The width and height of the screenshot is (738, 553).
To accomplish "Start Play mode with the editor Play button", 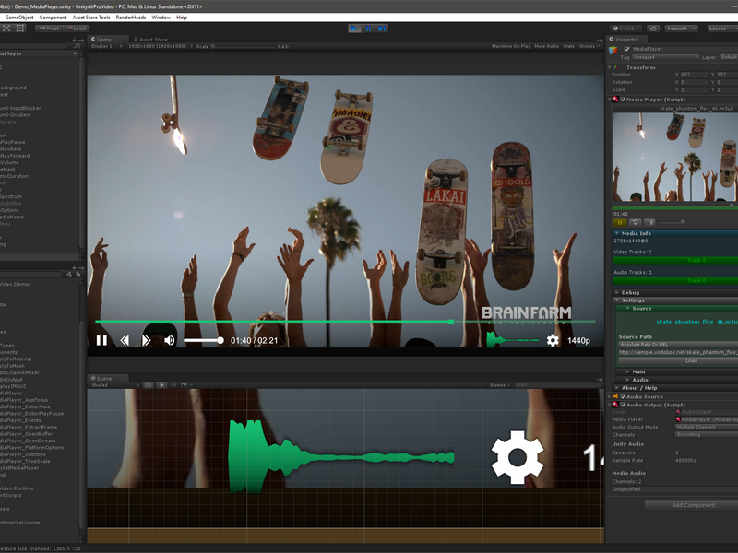I will [x=354, y=29].
